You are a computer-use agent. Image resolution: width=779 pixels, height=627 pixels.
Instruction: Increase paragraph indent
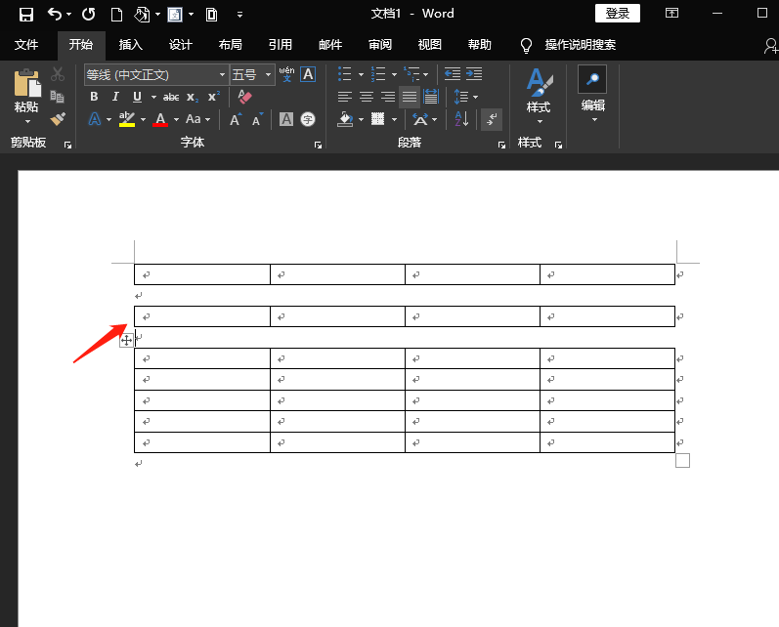474,74
